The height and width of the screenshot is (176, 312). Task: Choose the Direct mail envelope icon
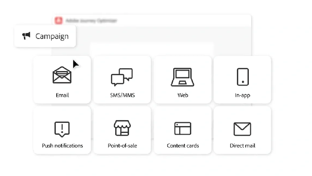(x=242, y=129)
